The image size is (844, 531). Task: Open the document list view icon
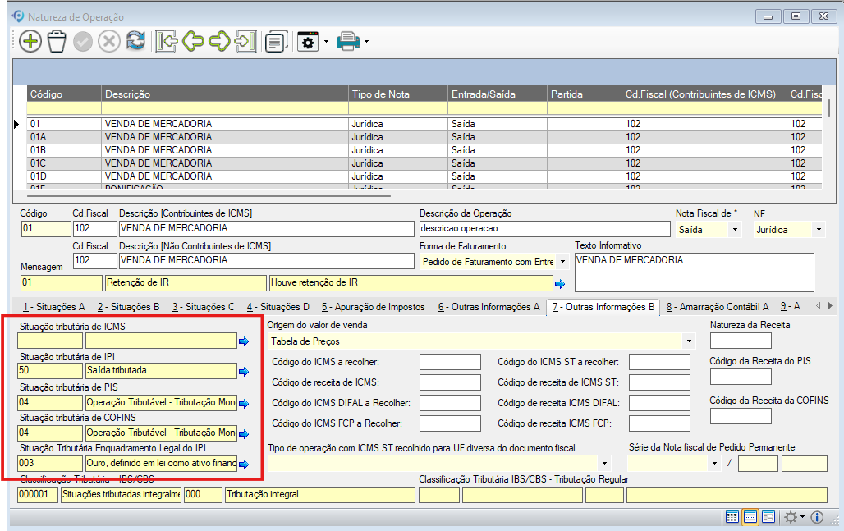pos(276,41)
